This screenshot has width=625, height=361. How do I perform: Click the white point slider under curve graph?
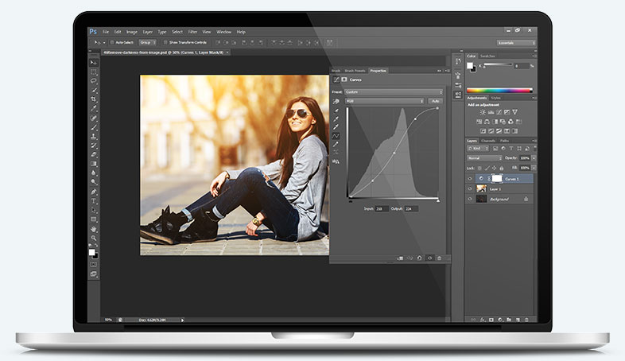pos(438,200)
